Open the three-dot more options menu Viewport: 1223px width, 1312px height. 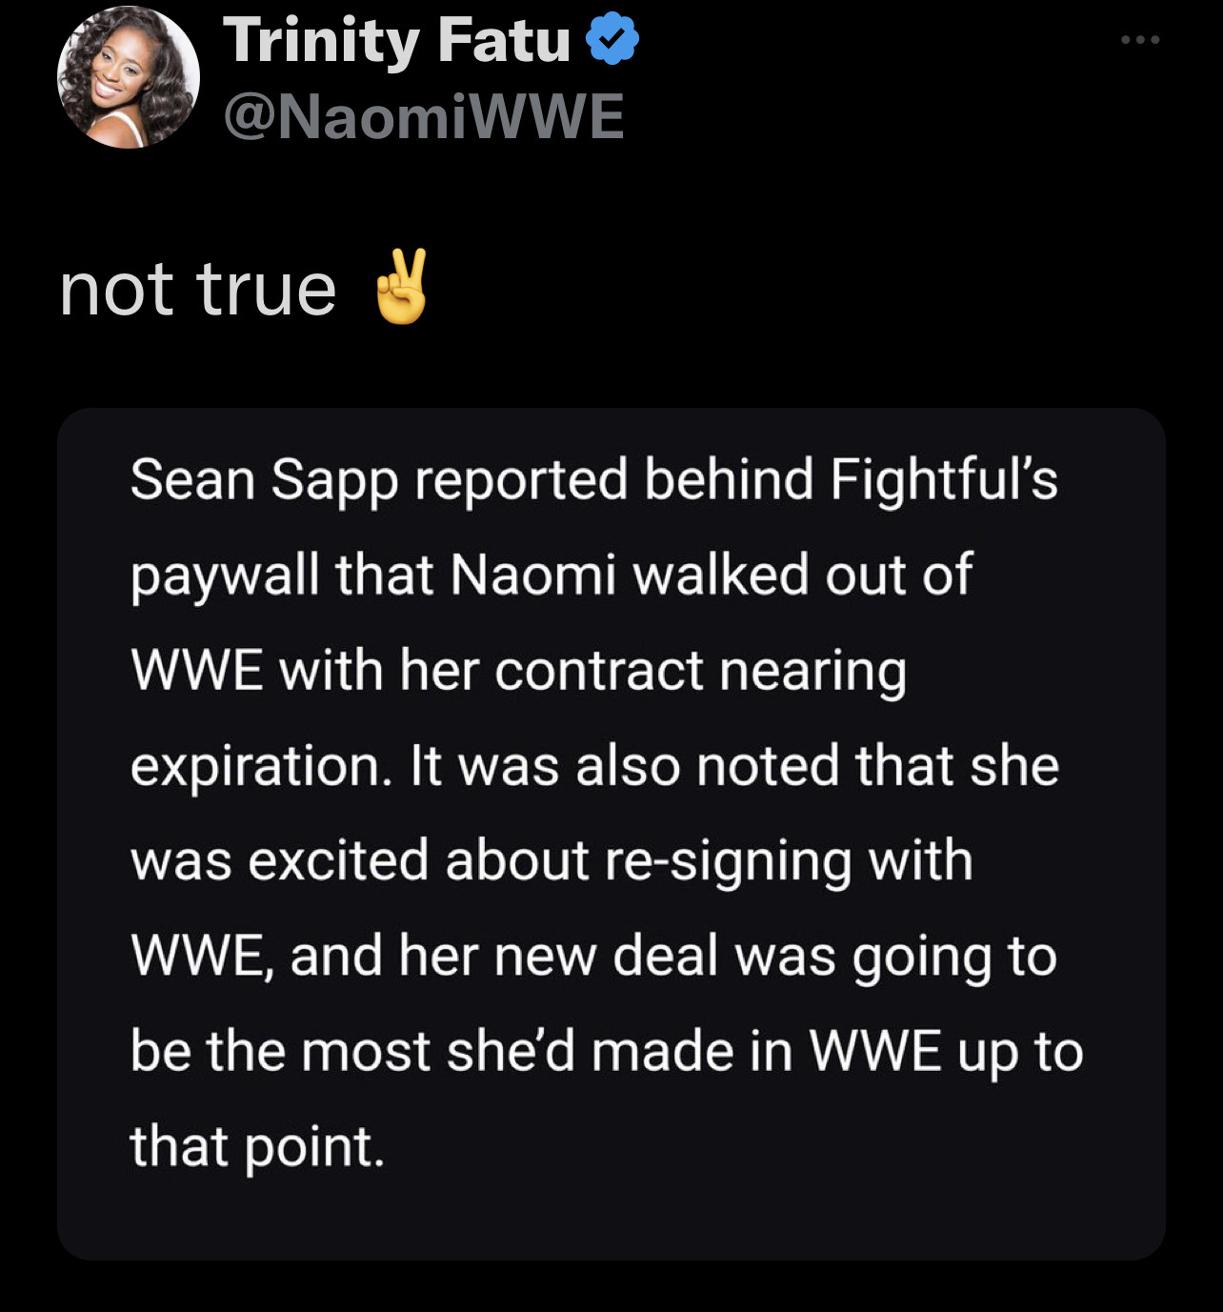pos(1140,40)
